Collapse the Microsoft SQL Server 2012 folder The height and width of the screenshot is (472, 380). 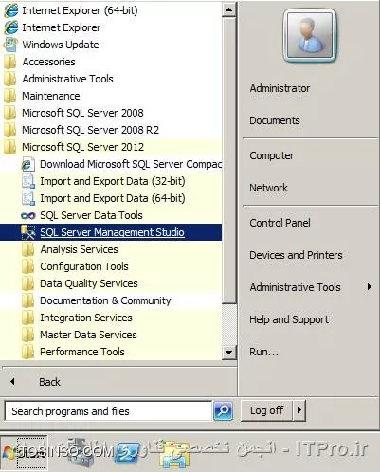(111, 147)
